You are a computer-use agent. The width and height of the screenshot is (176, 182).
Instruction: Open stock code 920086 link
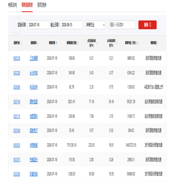[x=17, y=87]
